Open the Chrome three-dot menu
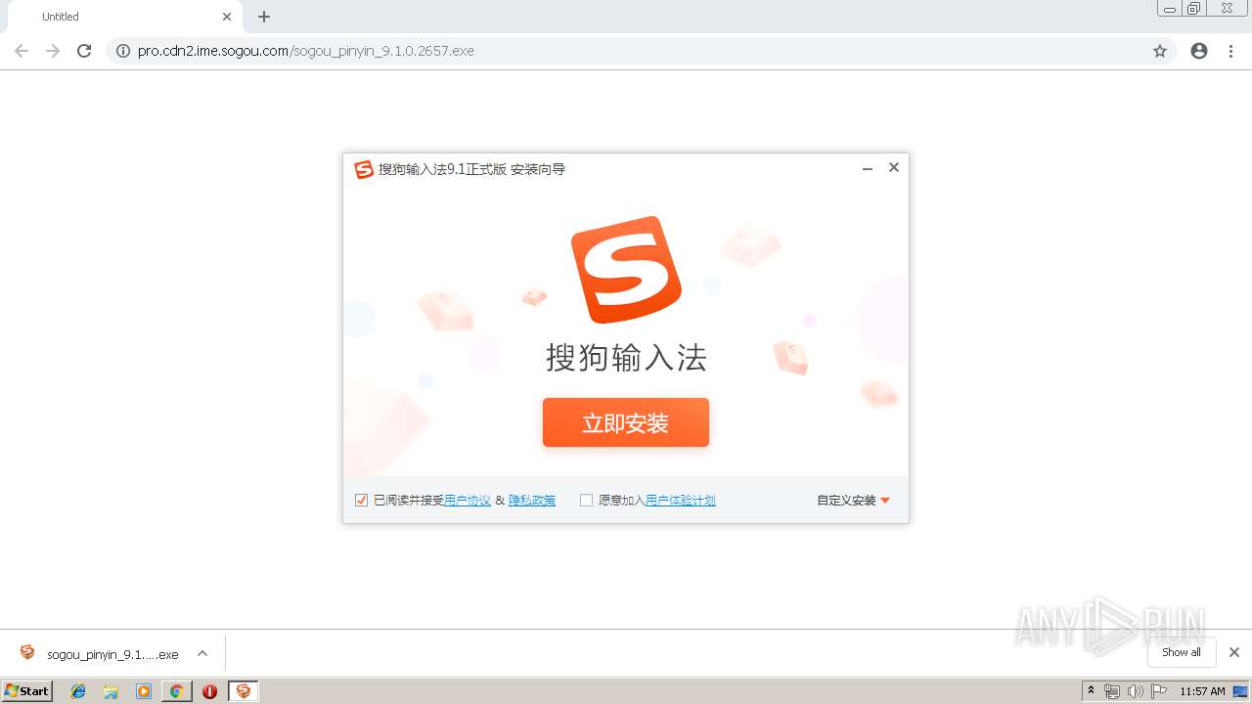 (1230, 51)
